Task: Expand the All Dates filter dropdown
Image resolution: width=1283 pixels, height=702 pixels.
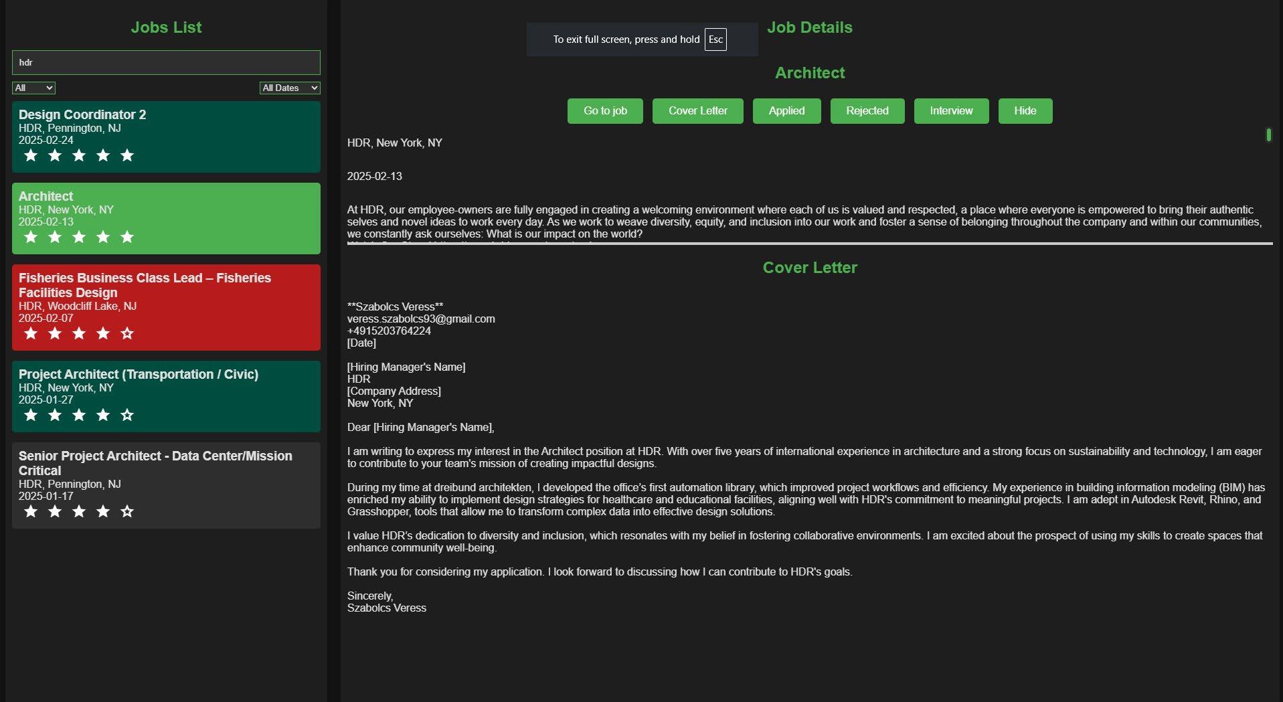Action: click(290, 88)
